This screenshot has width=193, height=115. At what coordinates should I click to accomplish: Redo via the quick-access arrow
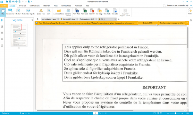[26, 2]
